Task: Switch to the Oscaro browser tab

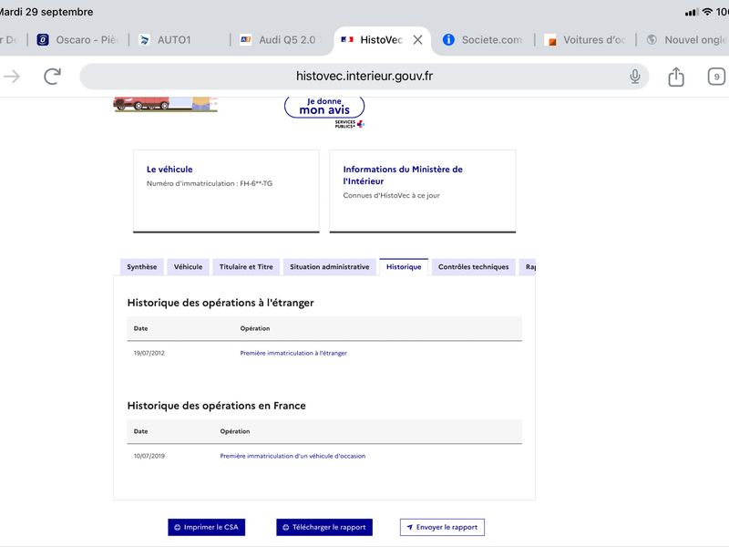Action: pos(77,40)
